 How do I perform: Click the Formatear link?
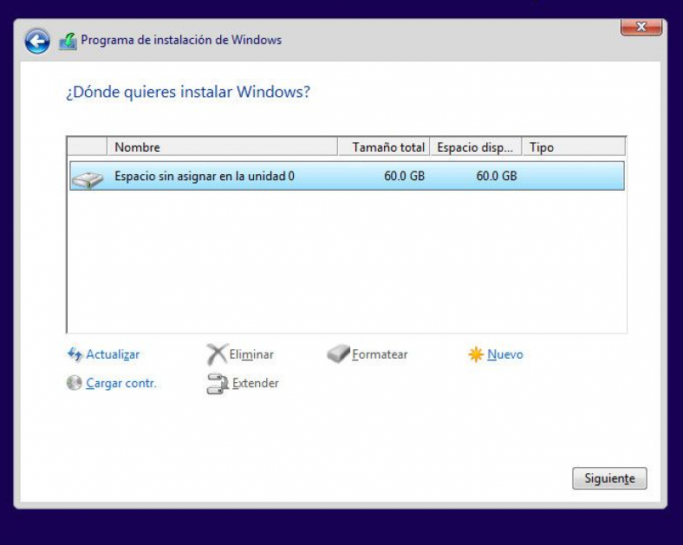tap(380, 354)
